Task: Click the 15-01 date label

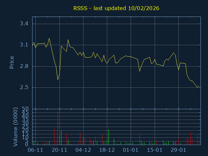Action: point(155,150)
